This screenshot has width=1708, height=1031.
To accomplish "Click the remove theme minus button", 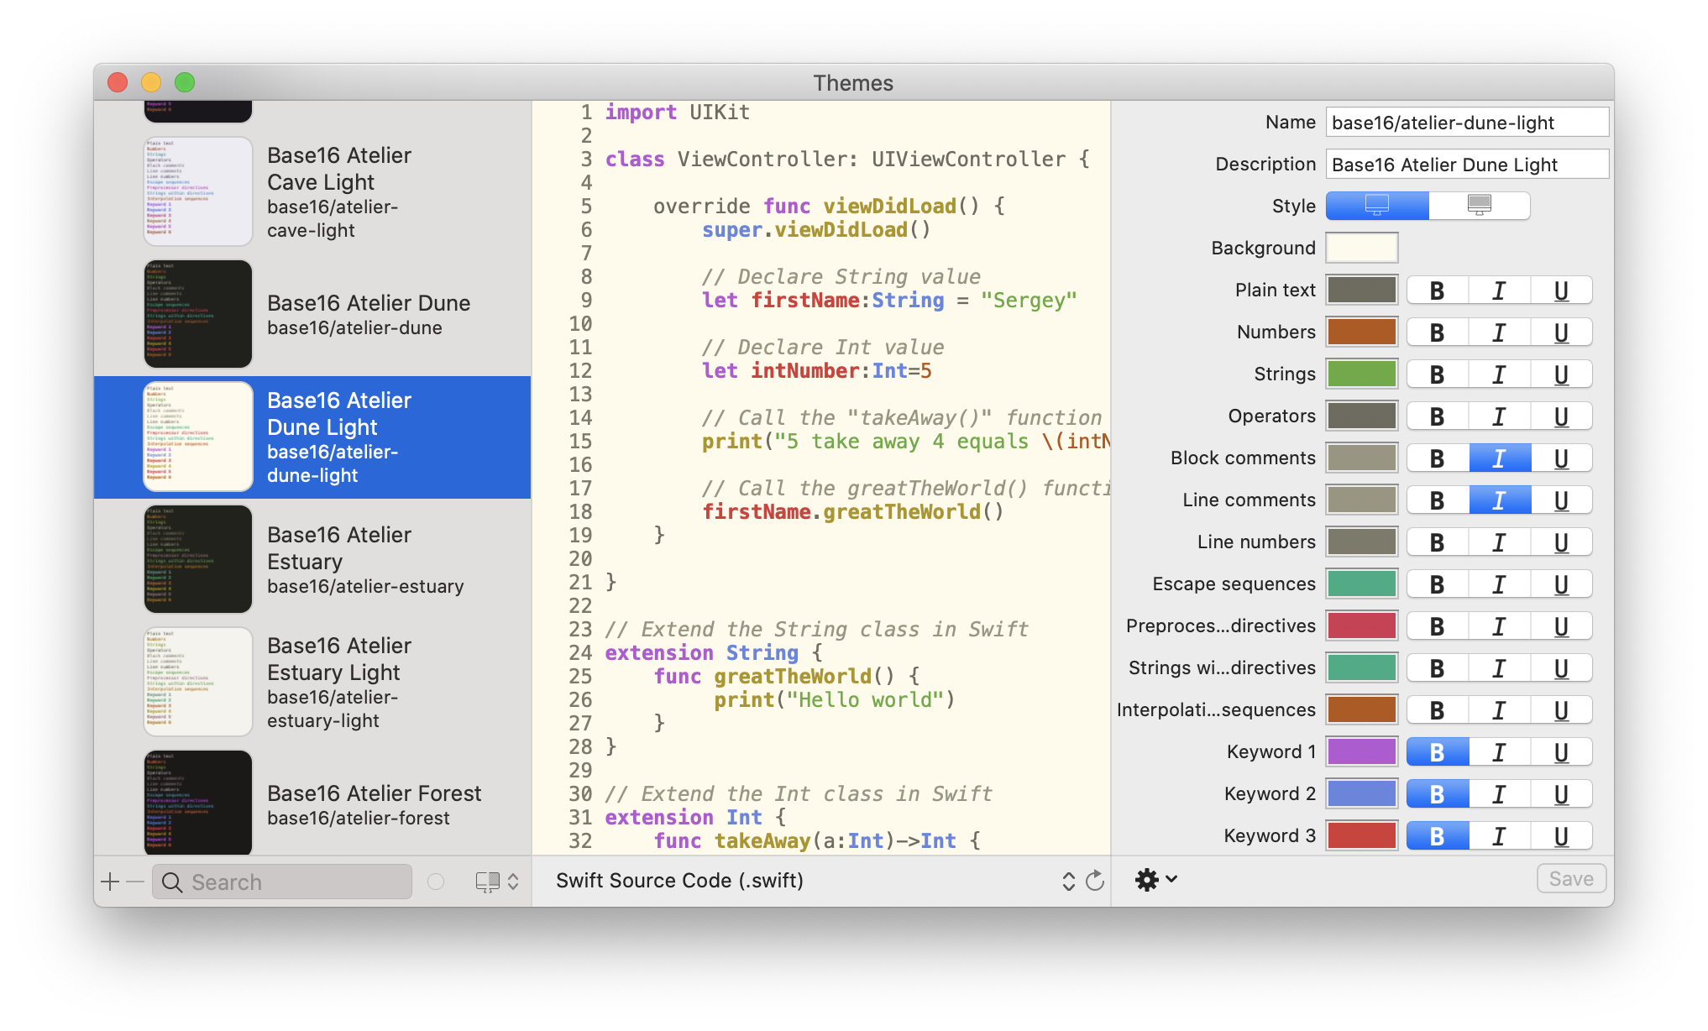I will pyautogui.click(x=135, y=882).
